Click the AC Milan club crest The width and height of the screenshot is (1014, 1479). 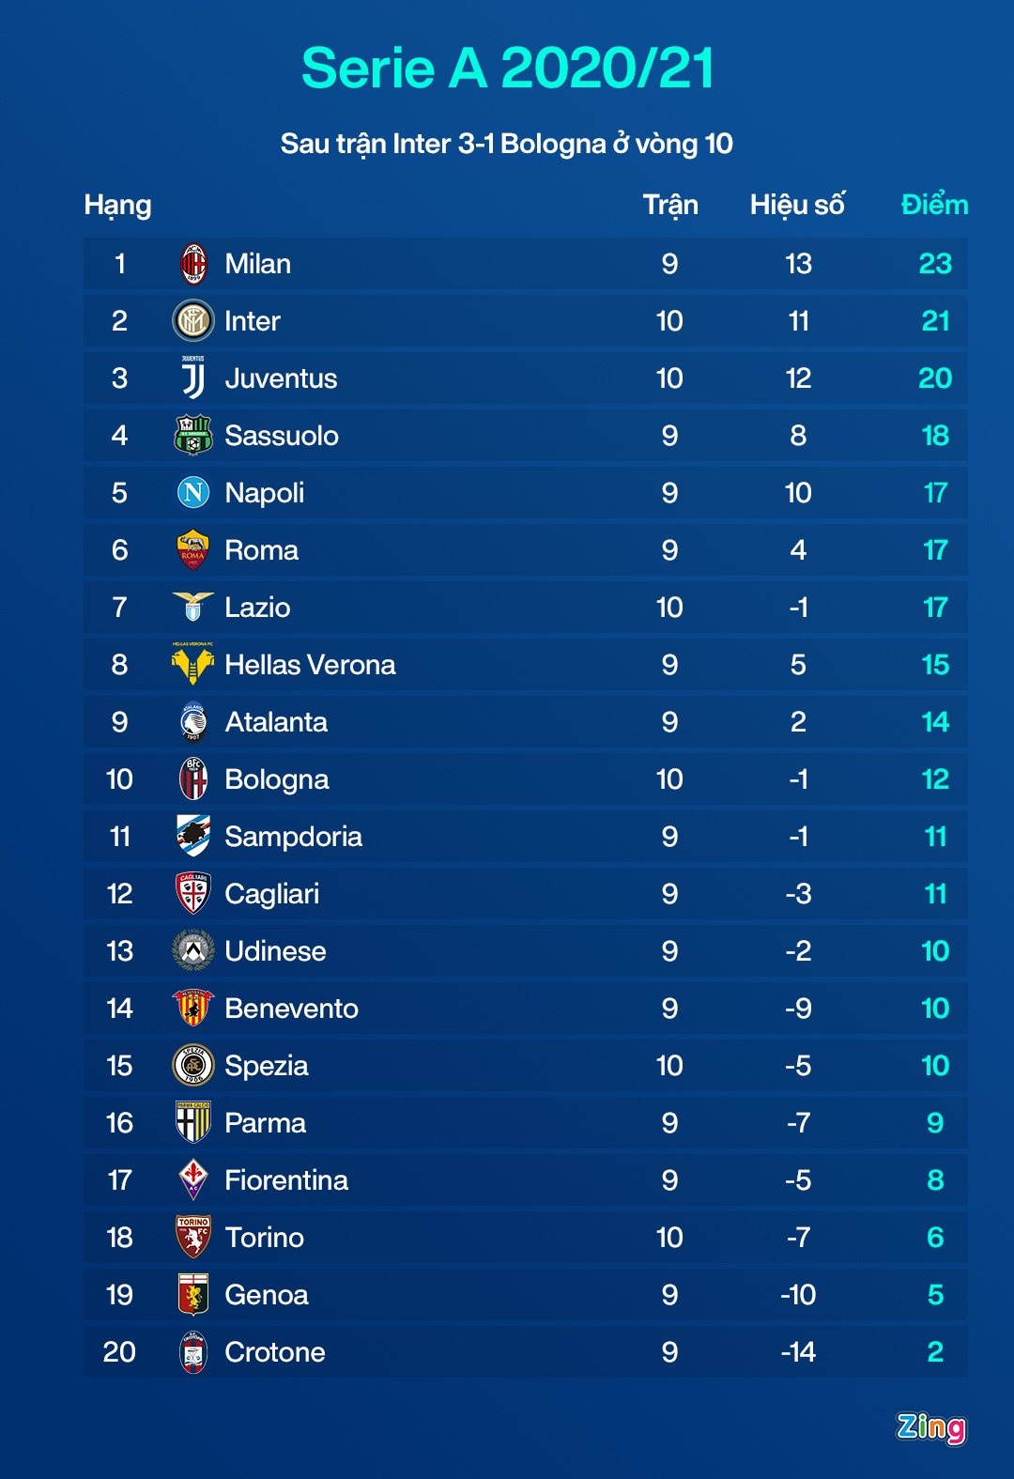[193, 264]
